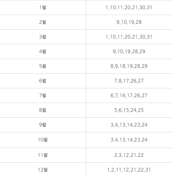Select dates 5,6,15,24,25 in August row

point(129,110)
